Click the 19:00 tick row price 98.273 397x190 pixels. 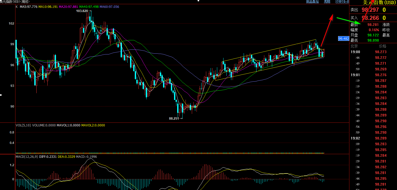click(x=381, y=52)
